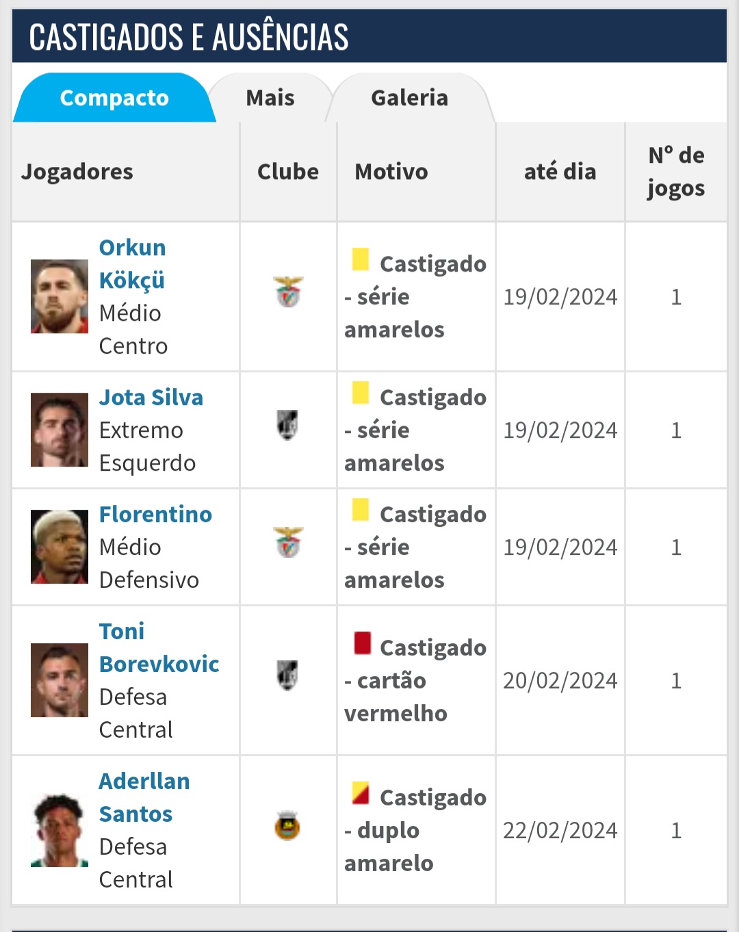
Task: Click Benfica crest in Orkun Kökçü row
Action: point(288,292)
